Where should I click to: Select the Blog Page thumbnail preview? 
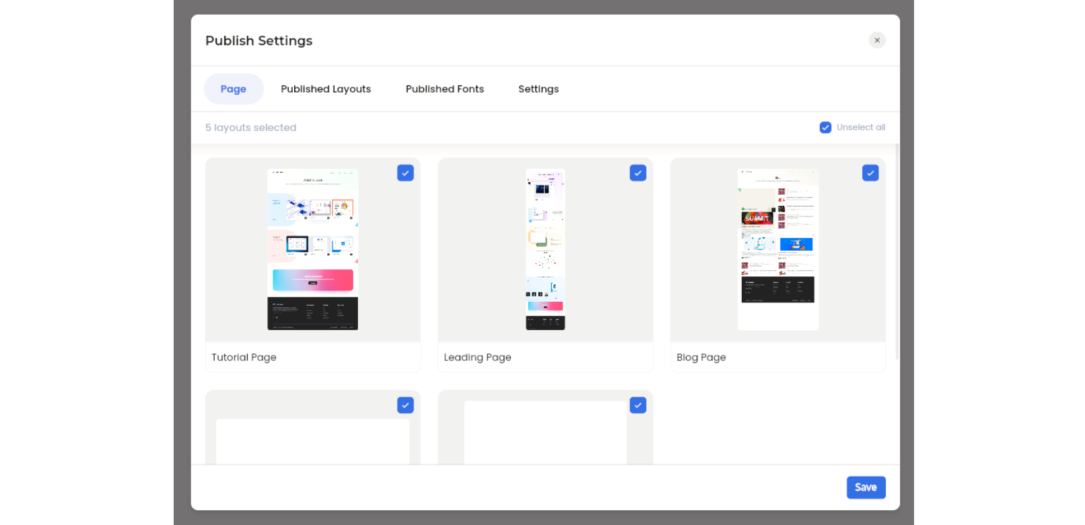click(778, 249)
